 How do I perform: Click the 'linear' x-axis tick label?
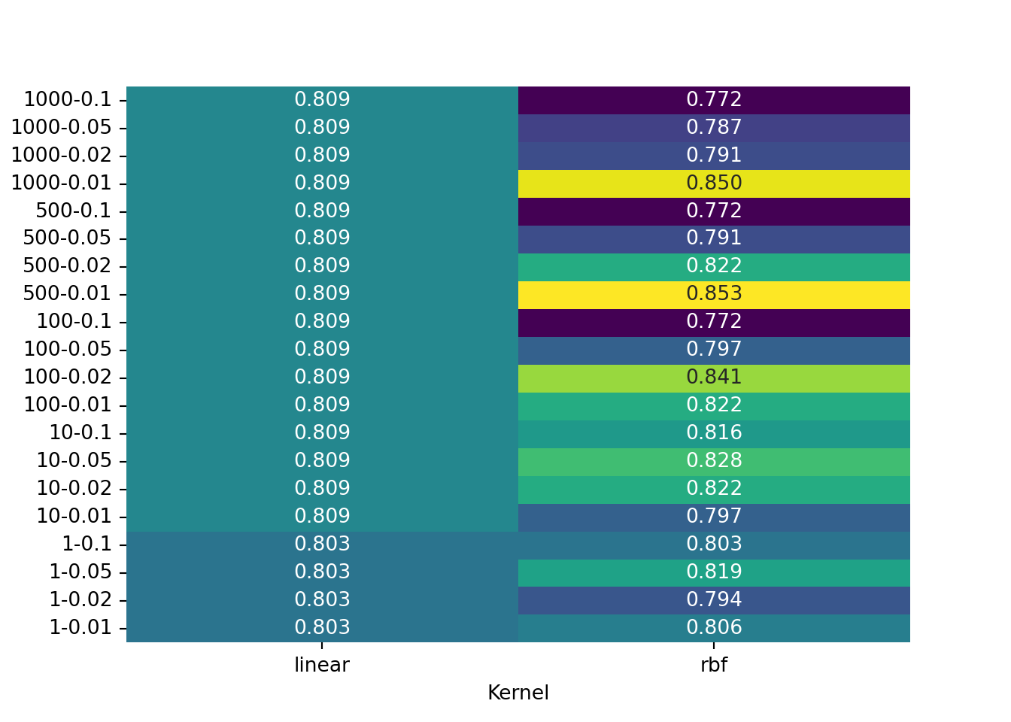point(322,666)
